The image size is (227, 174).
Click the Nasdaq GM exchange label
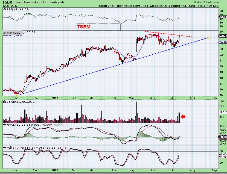[57, 2]
